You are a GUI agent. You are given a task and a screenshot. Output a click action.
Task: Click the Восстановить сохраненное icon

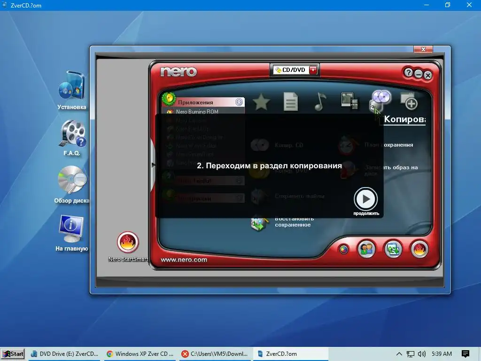[259, 224]
